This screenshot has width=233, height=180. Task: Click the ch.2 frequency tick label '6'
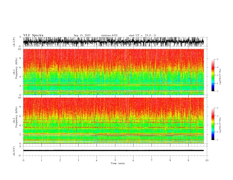click(20, 116)
